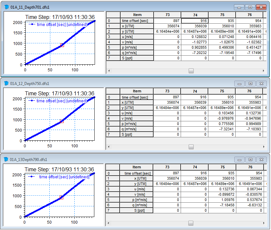The image size is (271, 230).
Task: Select column 76 header in Depth750 table
Action: [x=249, y=91]
